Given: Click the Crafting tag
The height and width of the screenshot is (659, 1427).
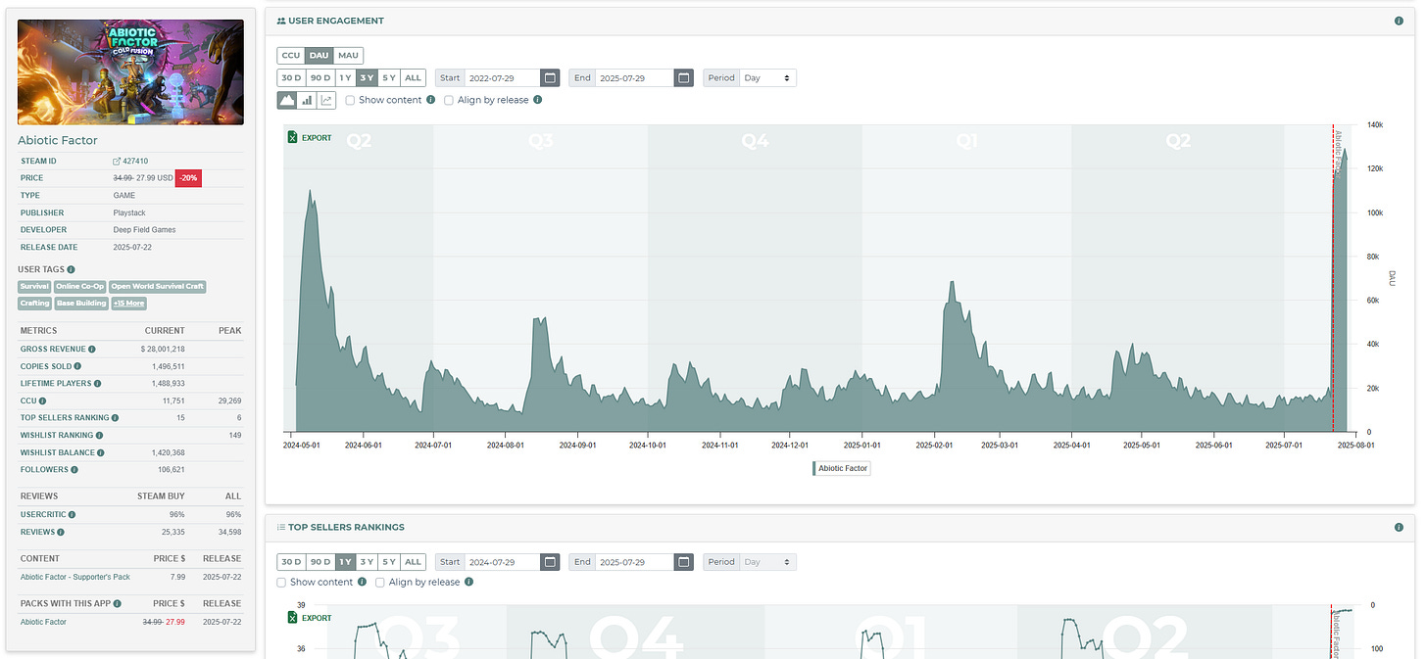Looking at the screenshot, I should click(x=34, y=304).
